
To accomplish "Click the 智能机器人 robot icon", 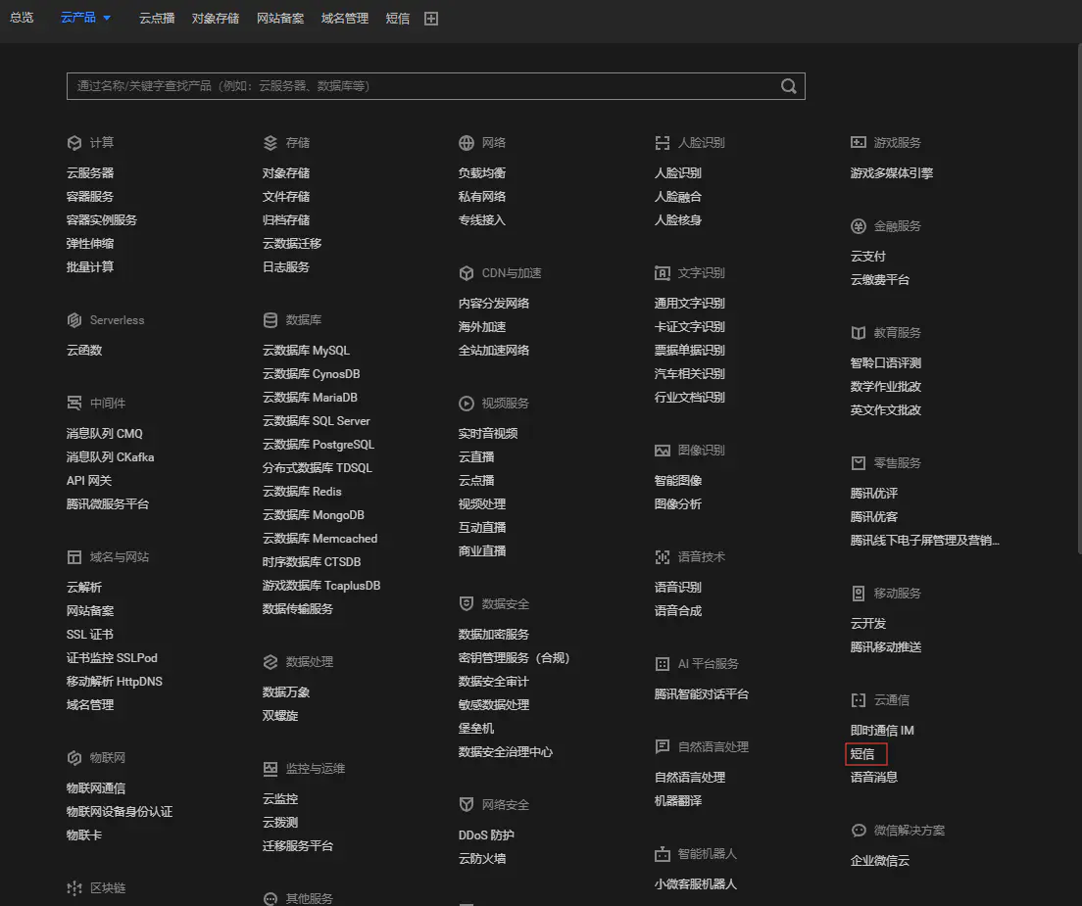I will [x=663, y=854].
